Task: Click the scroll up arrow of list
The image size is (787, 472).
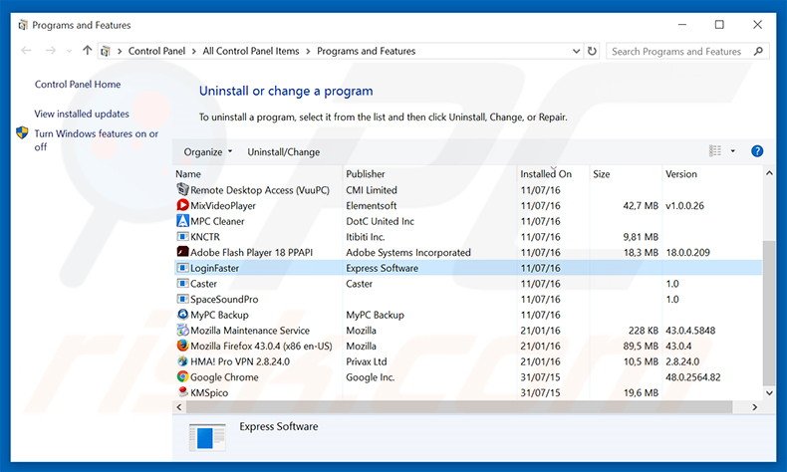Action: pos(769,173)
